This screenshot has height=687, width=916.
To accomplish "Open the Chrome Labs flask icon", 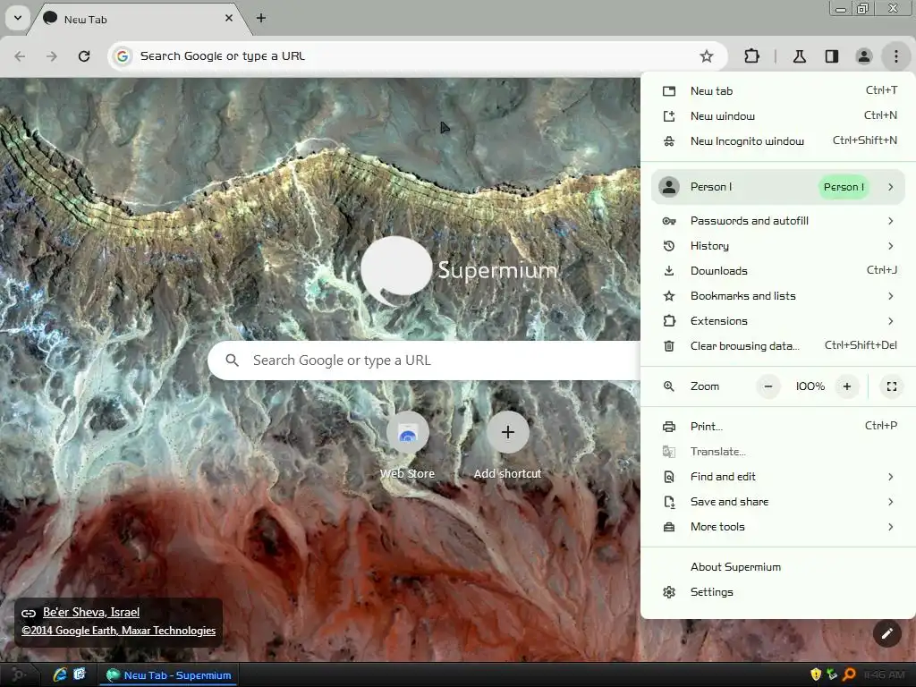I will click(799, 56).
